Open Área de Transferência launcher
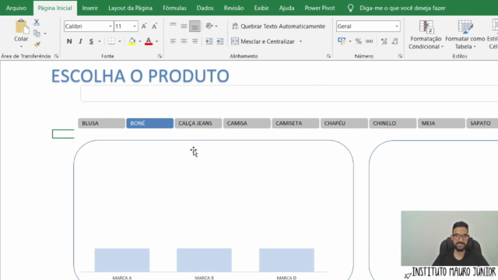Image resolution: width=498 pixels, height=280 pixels. pos(56,56)
